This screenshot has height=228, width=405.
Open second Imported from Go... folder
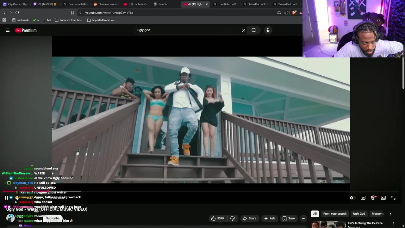click(101, 20)
